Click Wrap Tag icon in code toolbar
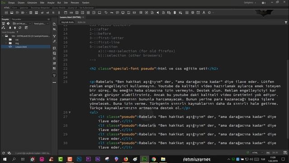 point(54,58)
